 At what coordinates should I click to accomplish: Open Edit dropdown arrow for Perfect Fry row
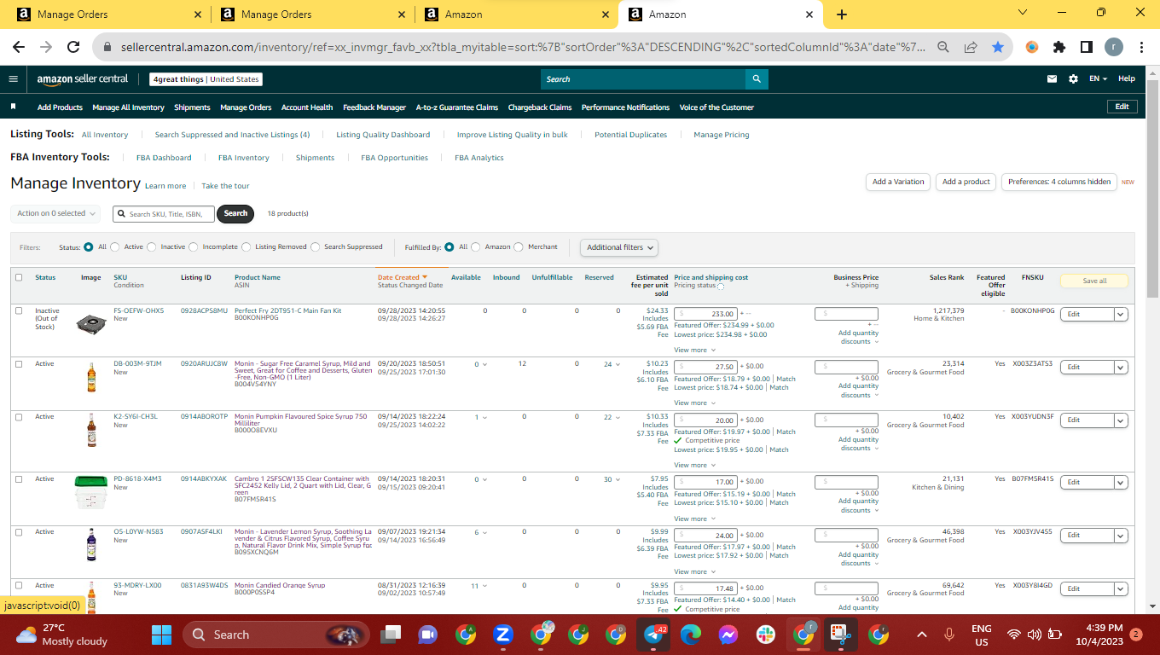(x=1121, y=314)
